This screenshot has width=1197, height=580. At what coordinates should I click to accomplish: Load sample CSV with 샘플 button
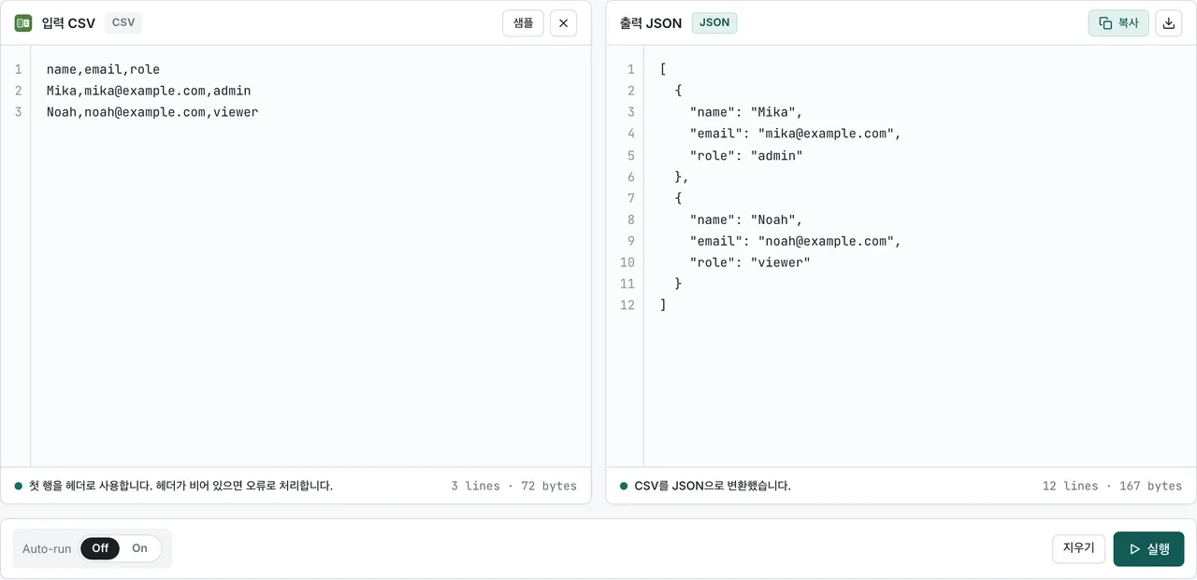pos(523,23)
